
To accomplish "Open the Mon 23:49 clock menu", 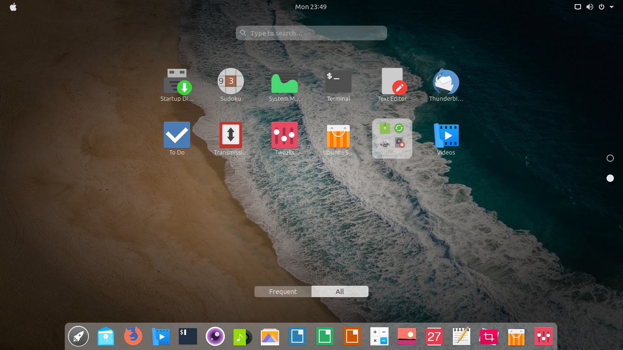I will coord(311,7).
